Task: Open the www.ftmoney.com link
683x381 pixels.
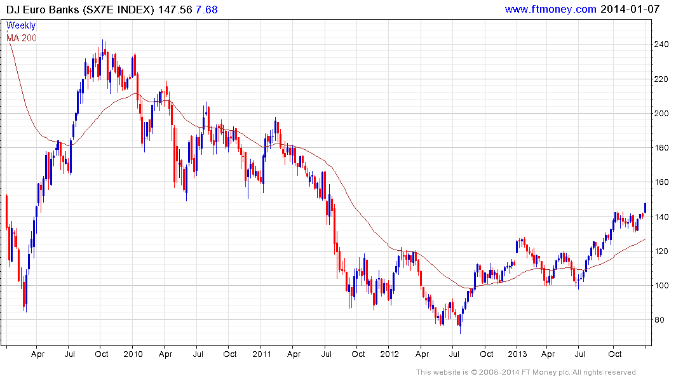Action: pos(551,9)
